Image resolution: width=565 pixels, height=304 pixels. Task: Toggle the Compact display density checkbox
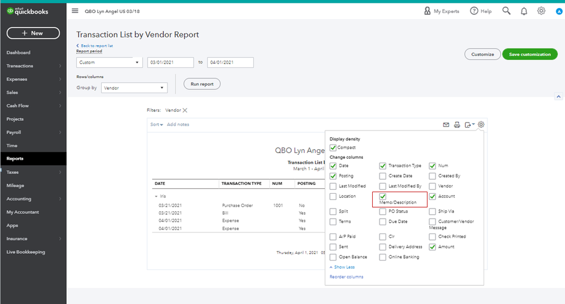tap(333, 147)
